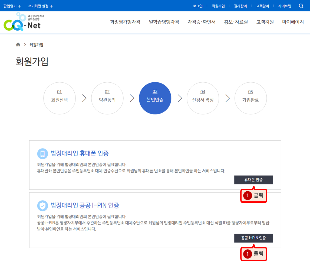
Task: Select step 01 회원선택 circle
Action: [x=60, y=98]
